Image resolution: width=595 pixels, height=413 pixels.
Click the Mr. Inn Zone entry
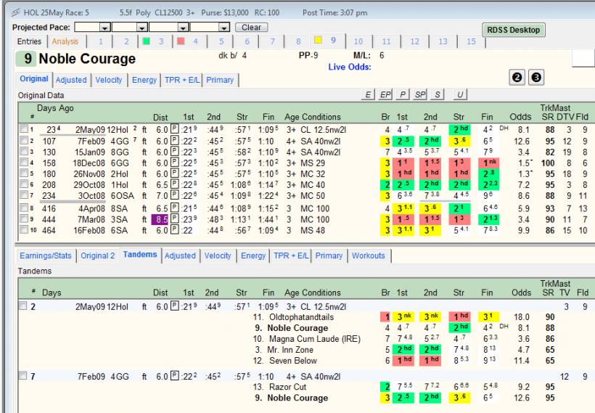(x=290, y=349)
